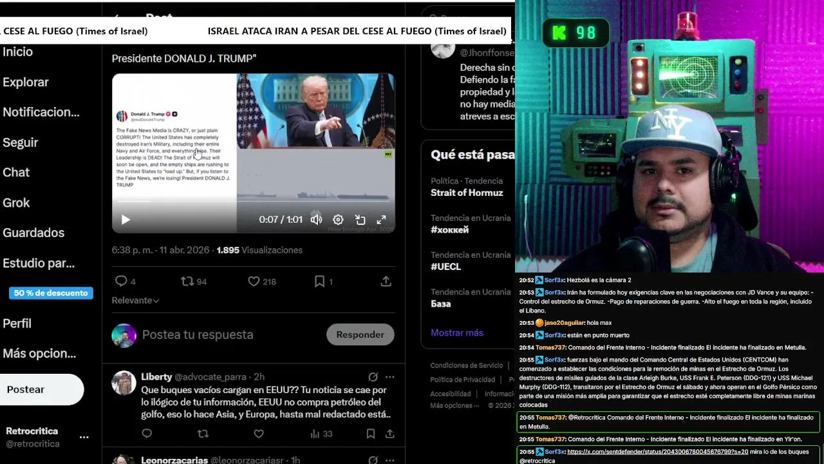Open Grok icon on Leonorzacarias reply
This screenshot has height=464, width=824.
[373, 460]
